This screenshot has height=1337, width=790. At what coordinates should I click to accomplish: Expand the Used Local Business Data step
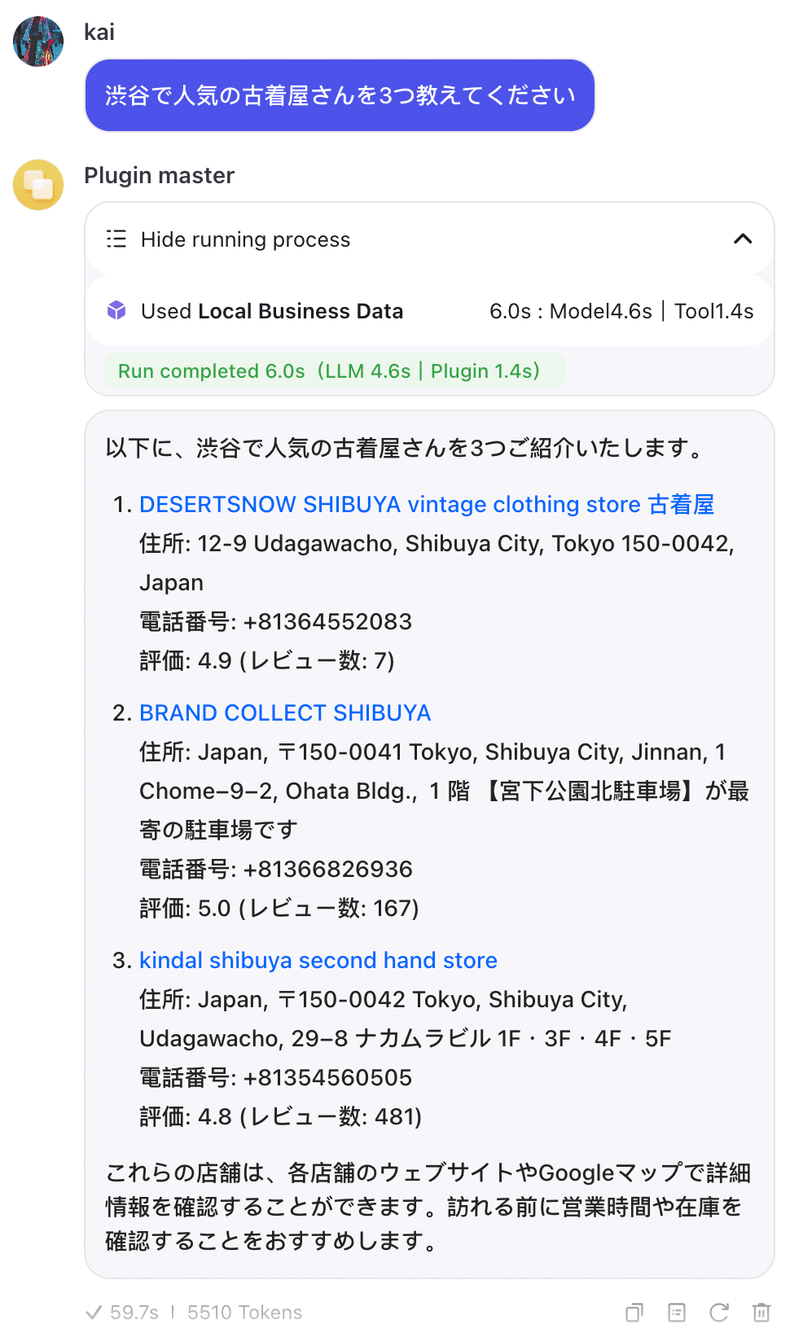click(272, 311)
